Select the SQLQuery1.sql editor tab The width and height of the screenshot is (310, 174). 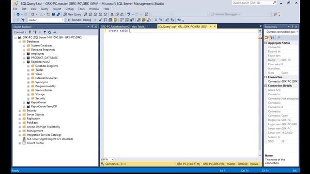pos(183,27)
